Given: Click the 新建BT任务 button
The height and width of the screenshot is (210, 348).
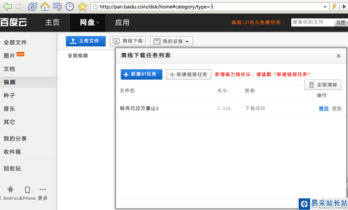Looking at the screenshot, I should tap(141, 74).
